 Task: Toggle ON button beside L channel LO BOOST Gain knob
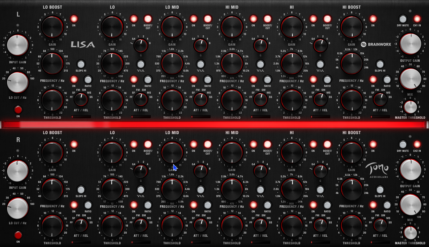[x=74, y=19]
